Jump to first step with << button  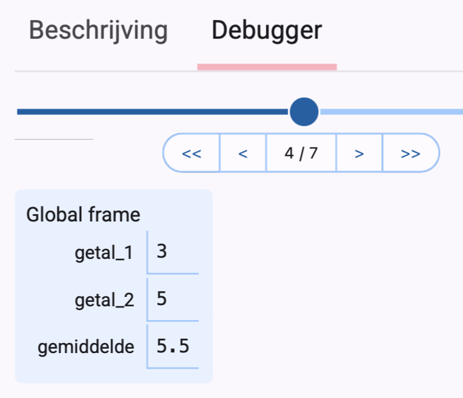click(x=192, y=153)
